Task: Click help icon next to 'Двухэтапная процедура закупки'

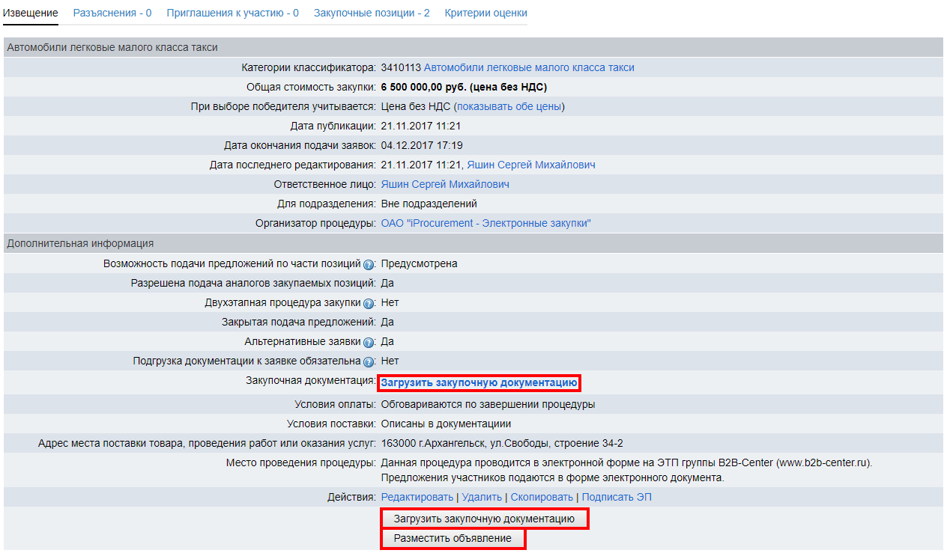Action: 369,303
